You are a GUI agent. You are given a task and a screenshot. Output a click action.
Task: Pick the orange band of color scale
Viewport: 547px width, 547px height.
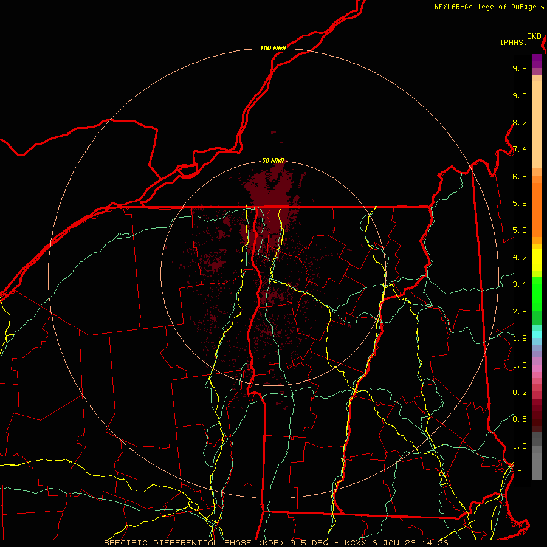(537, 210)
